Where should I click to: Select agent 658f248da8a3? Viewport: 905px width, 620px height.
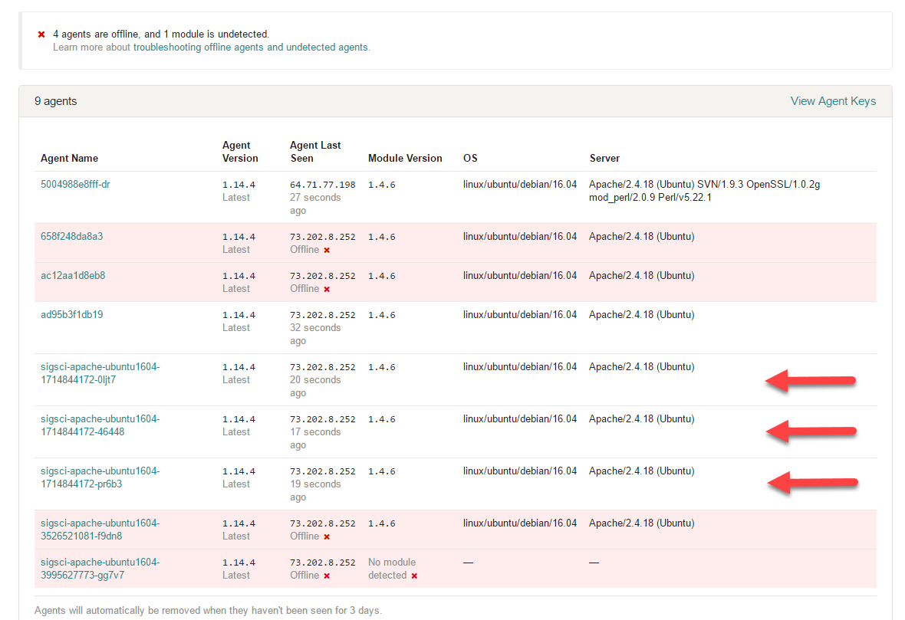[x=71, y=236]
